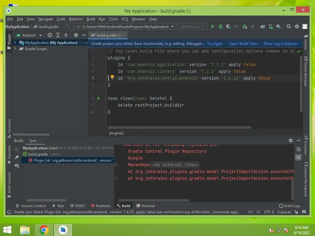Click the build output horizontal scrollbar
This screenshot has width=315, height=236.
pos(154,200)
